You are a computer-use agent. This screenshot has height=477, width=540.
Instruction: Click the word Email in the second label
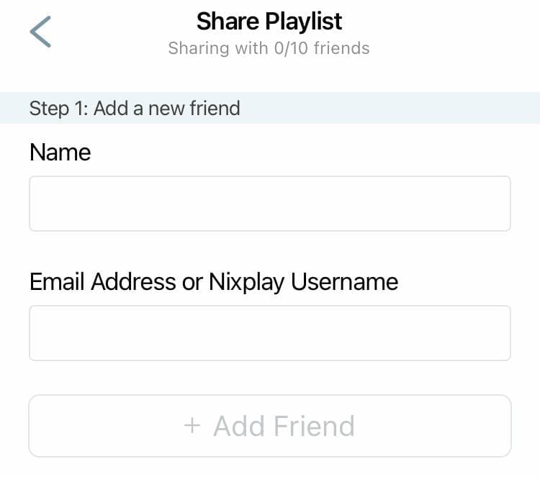[x=57, y=281]
